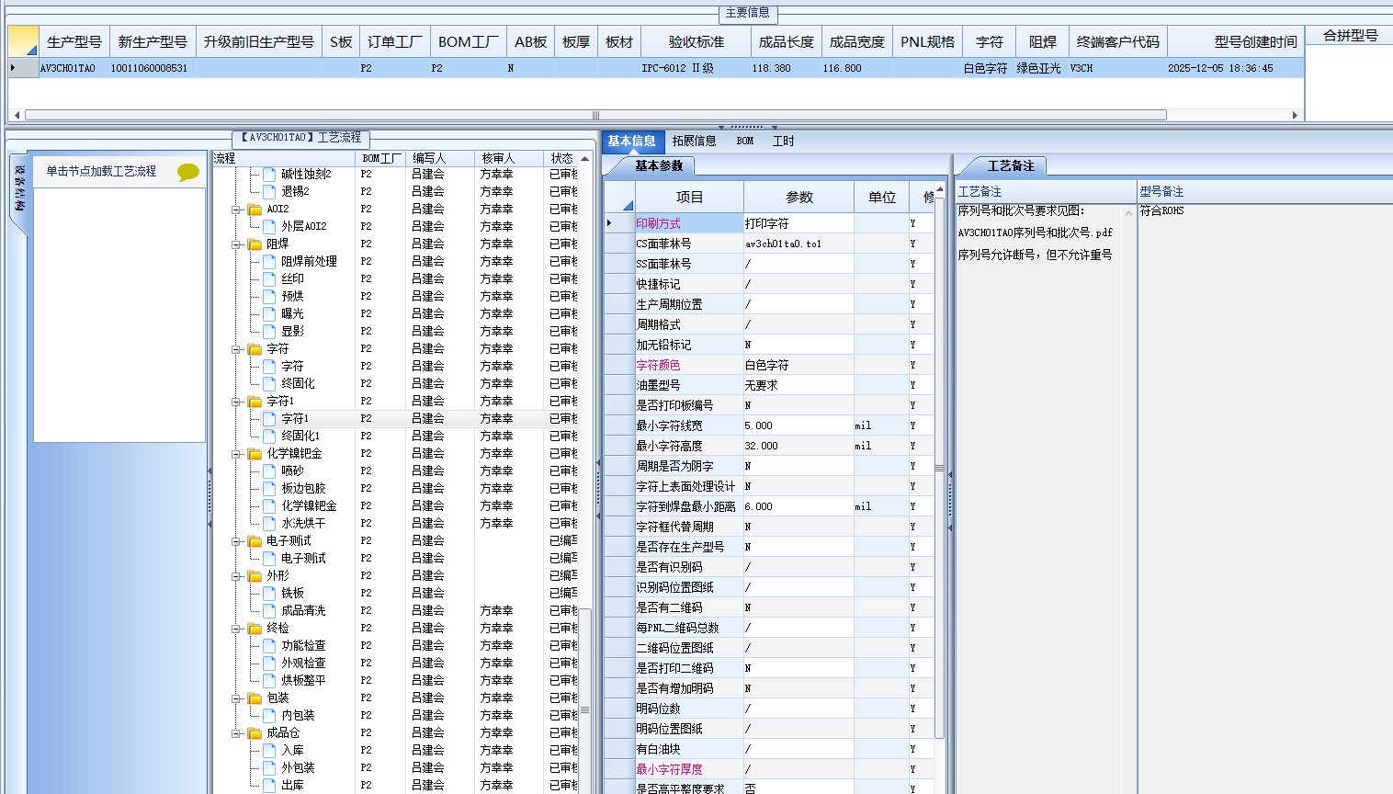Click the 成品仓 folder icon
This screenshot has height=794, width=1393.
tap(255, 733)
